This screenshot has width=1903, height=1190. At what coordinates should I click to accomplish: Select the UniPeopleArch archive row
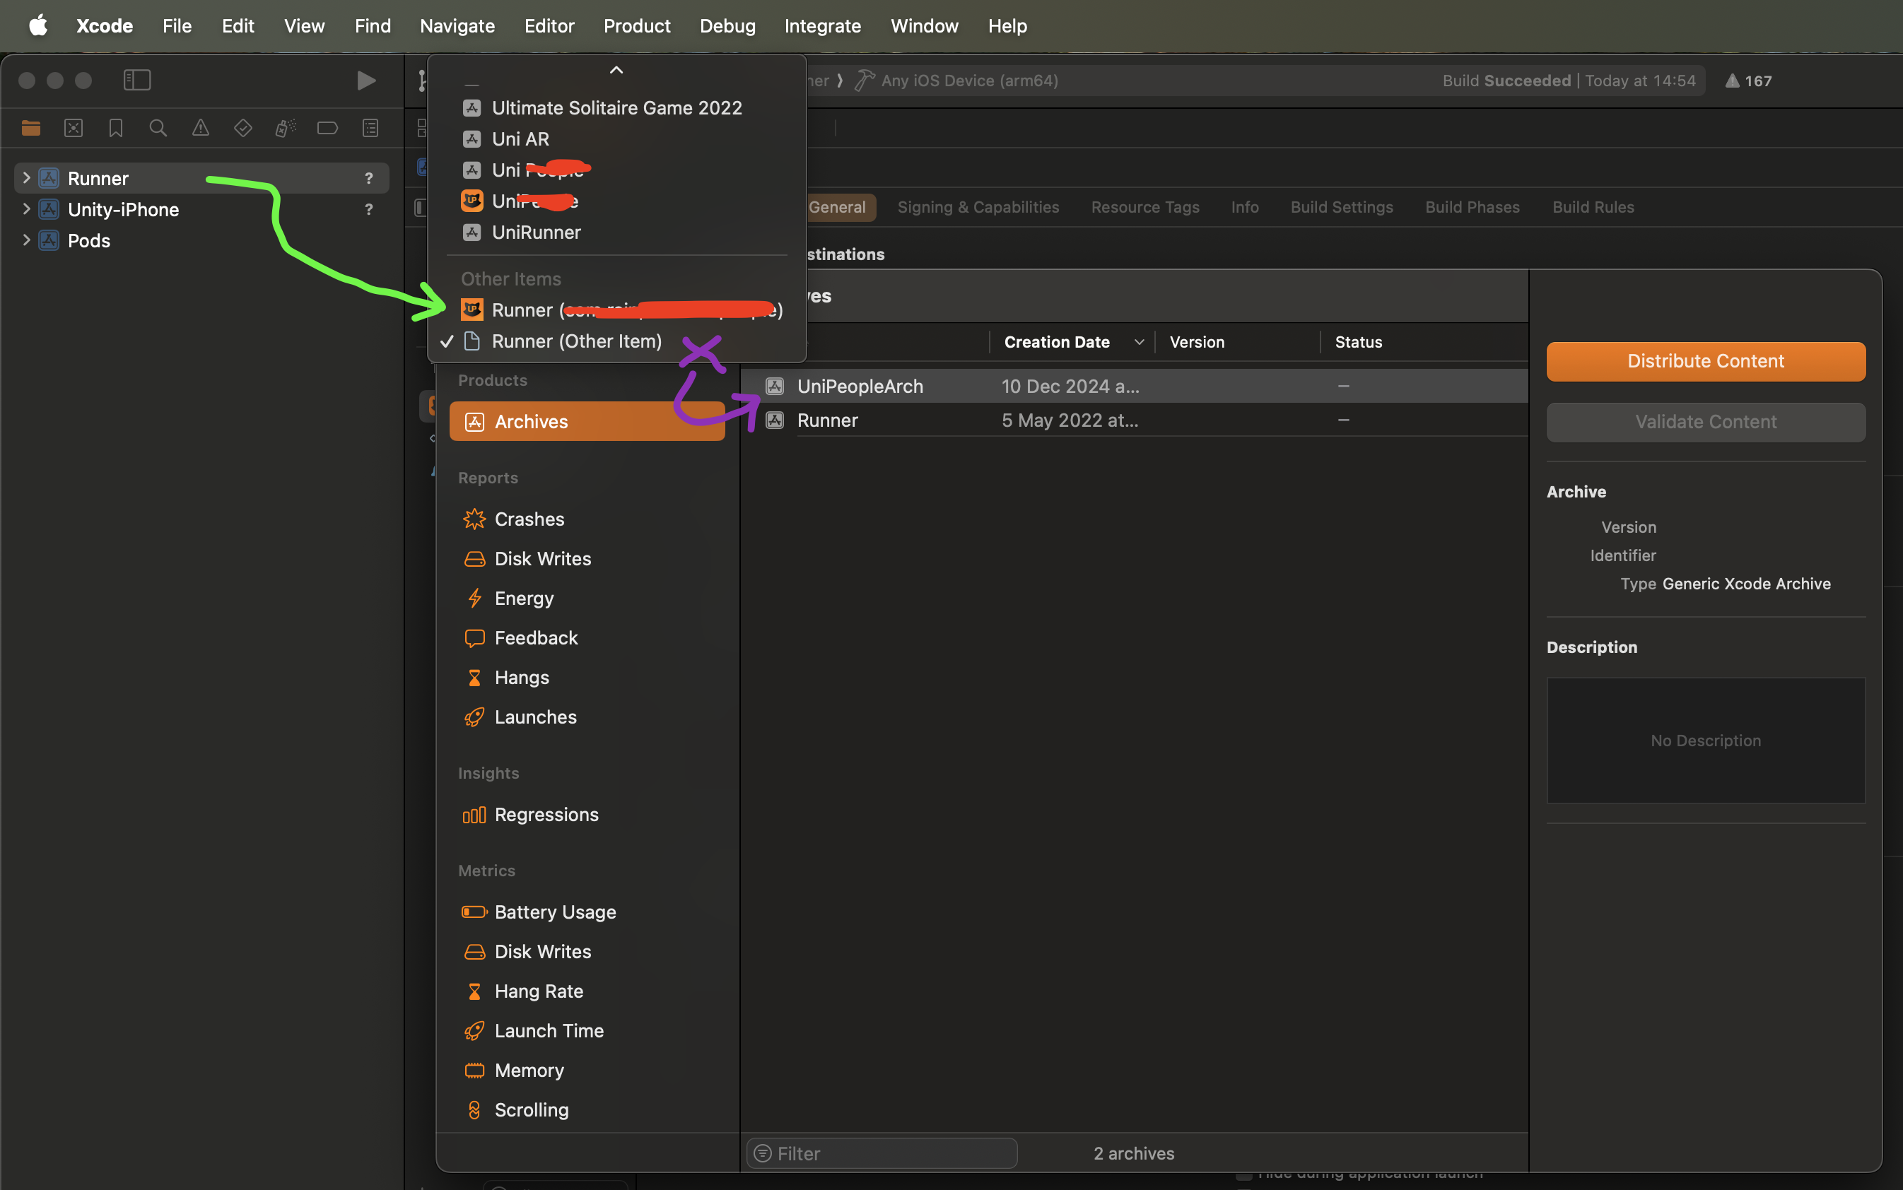click(x=1135, y=386)
